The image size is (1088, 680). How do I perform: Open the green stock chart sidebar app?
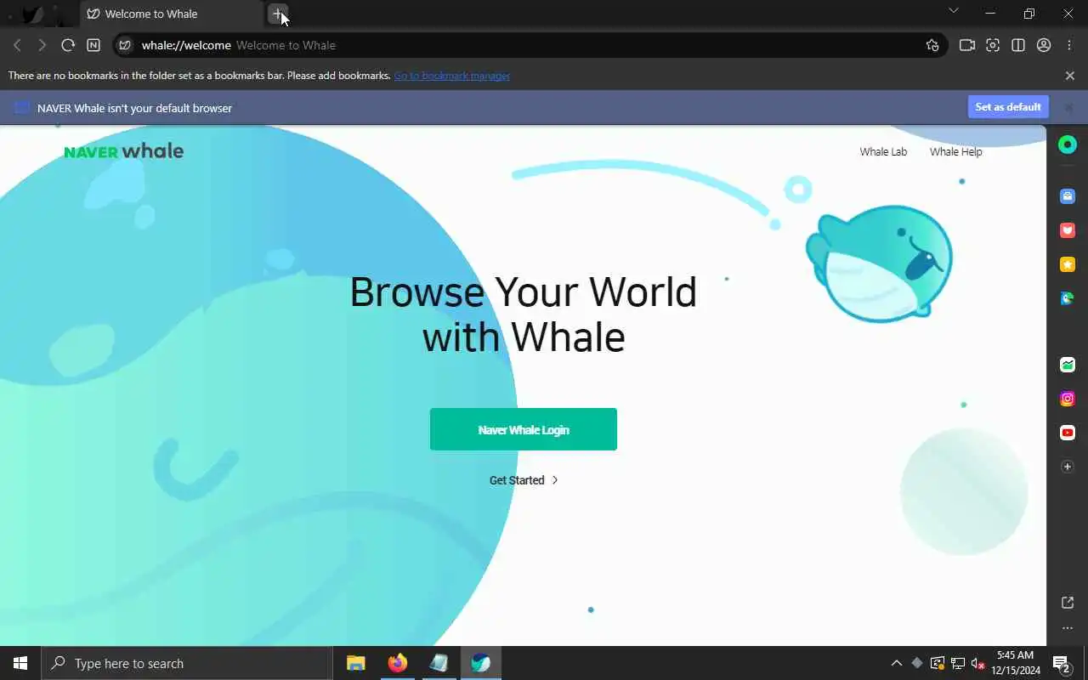click(1068, 365)
